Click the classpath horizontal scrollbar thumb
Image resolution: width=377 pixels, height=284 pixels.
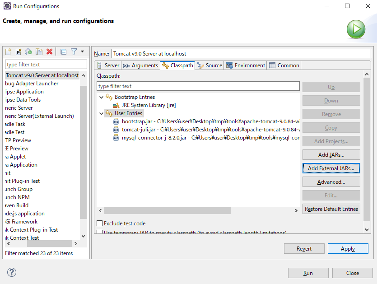click(x=168, y=211)
